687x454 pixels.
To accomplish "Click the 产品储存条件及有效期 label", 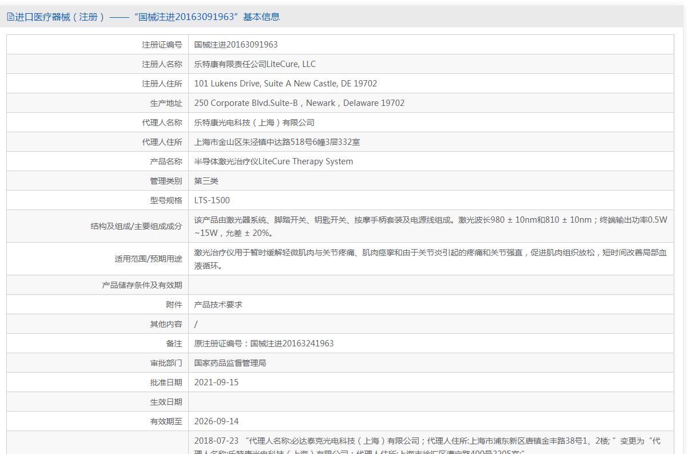I will pos(142,285).
